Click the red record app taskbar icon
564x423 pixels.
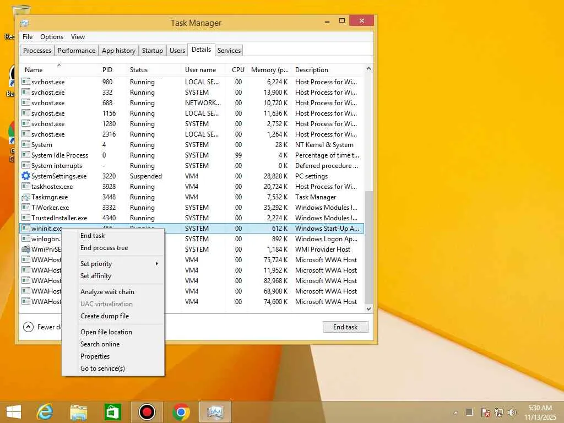coord(147,412)
